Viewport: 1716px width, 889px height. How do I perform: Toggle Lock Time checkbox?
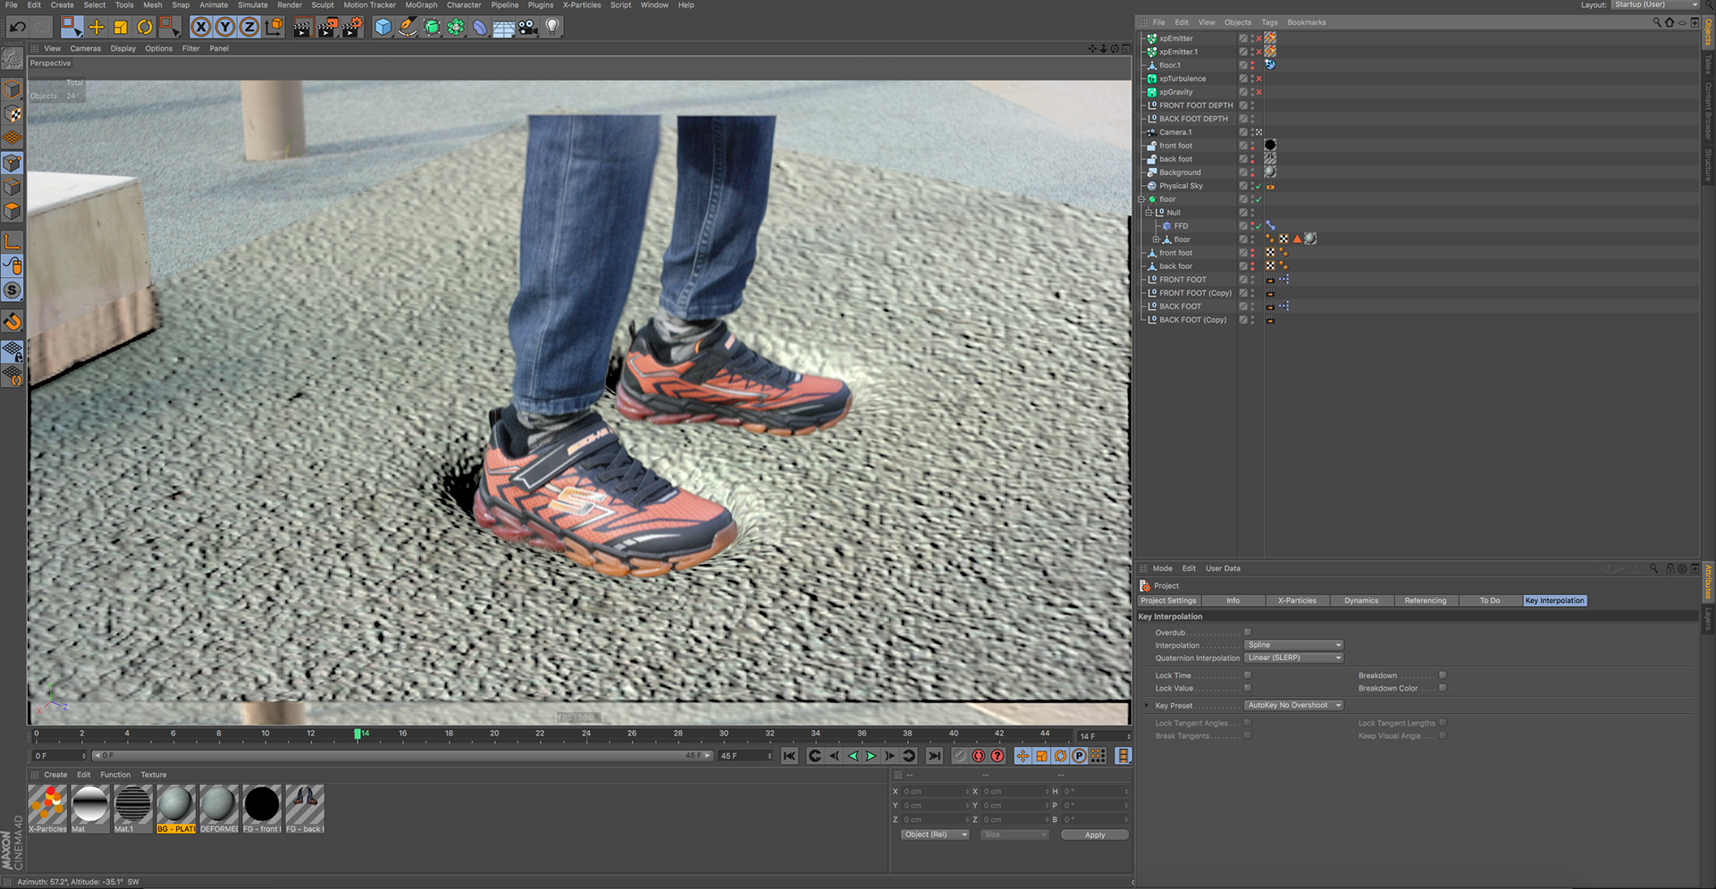[x=1248, y=675]
